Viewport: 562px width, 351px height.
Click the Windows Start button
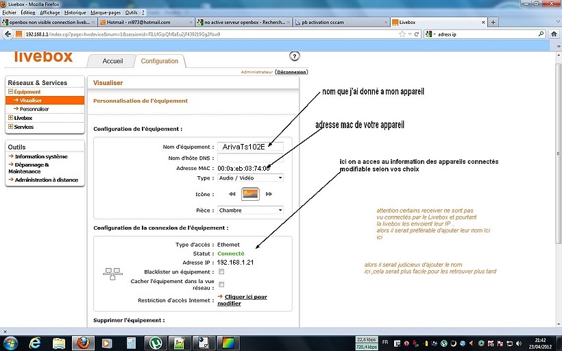pyautogui.click(x=10, y=341)
